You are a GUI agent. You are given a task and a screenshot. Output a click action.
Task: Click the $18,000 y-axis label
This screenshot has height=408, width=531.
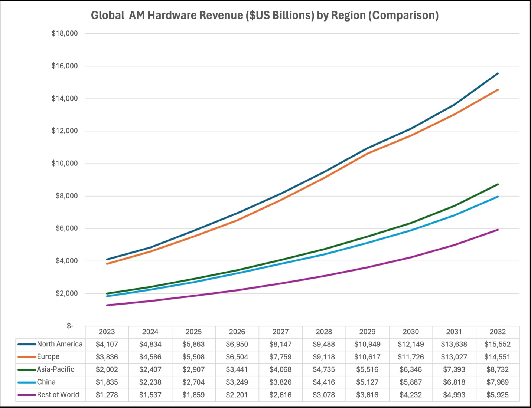point(65,33)
